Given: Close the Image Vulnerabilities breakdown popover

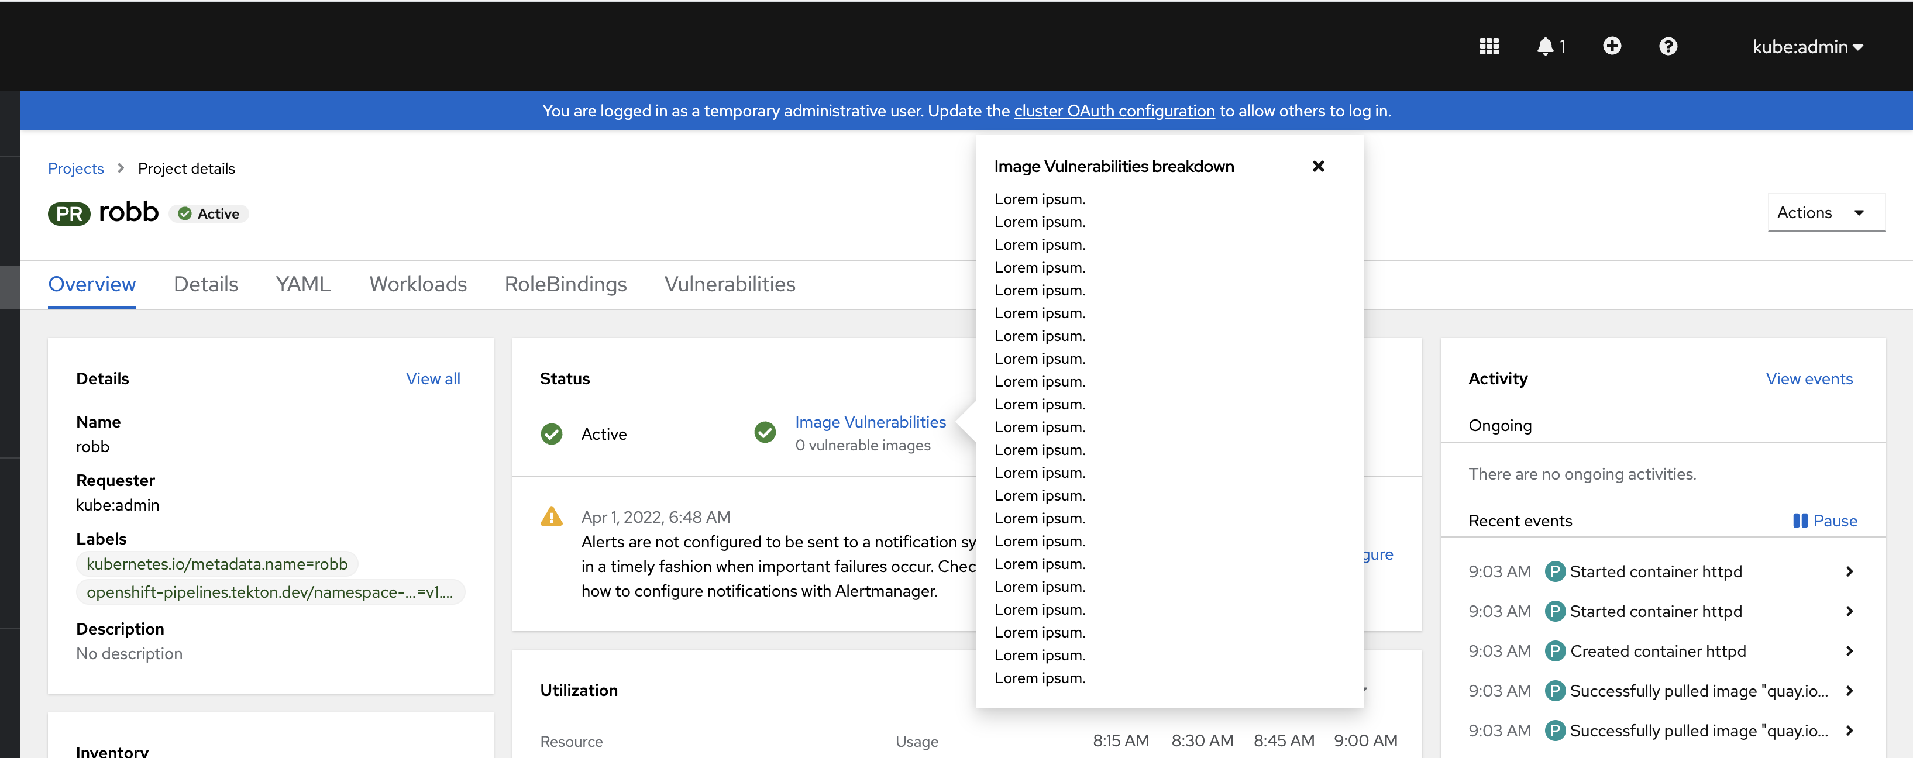Looking at the screenshot, I should tap(1318, 166).
